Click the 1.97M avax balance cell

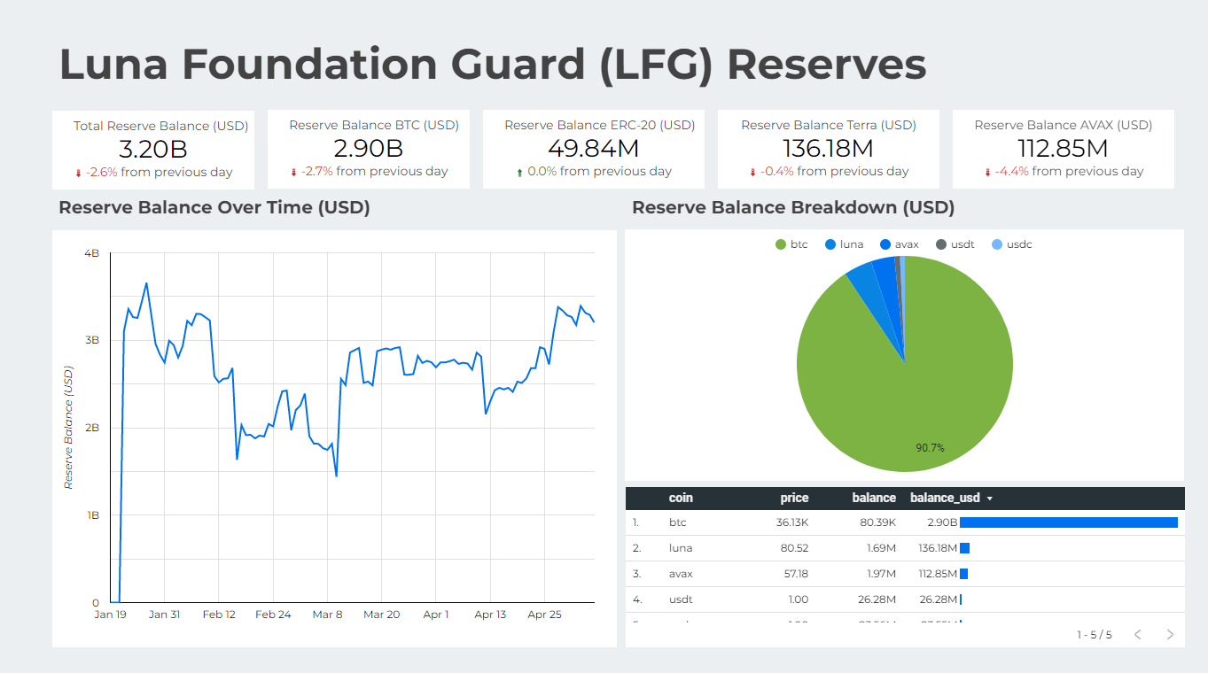tap(880, 574)
